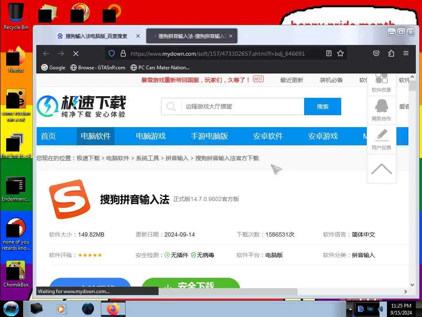Screen dimensions: 422x317
Task: Open the ChomikBox desktop icon
Action: pos(16,274)
